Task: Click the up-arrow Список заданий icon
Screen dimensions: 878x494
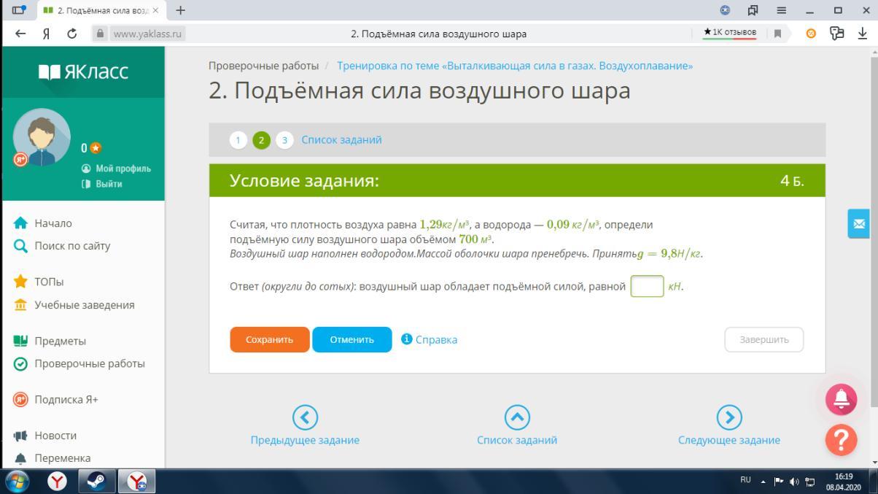Action: point(517,417)
